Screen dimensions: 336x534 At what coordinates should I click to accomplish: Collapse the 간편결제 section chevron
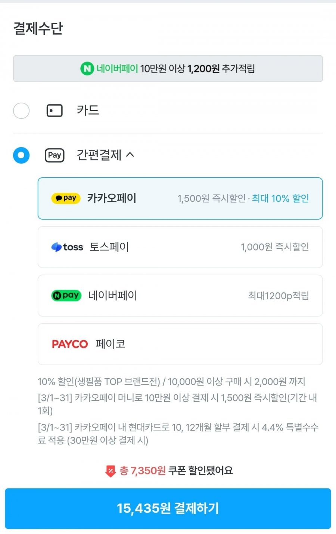[x=130, y=155]
